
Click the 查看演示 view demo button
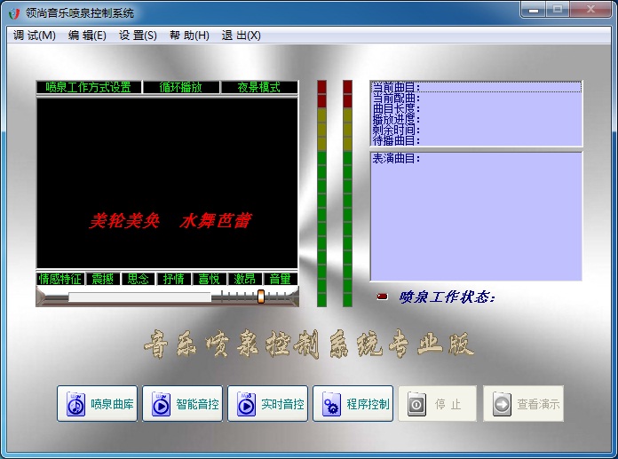coord(523,404)
